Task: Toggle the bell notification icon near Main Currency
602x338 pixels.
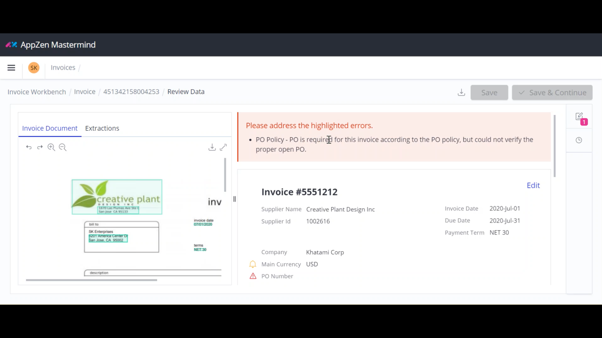Action: [x=253, y=264]
